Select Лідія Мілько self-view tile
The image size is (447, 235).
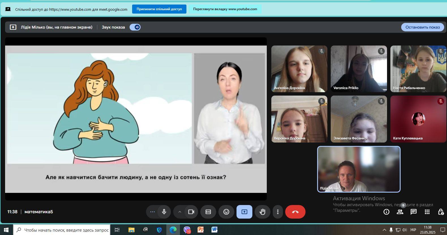(359, 169)
